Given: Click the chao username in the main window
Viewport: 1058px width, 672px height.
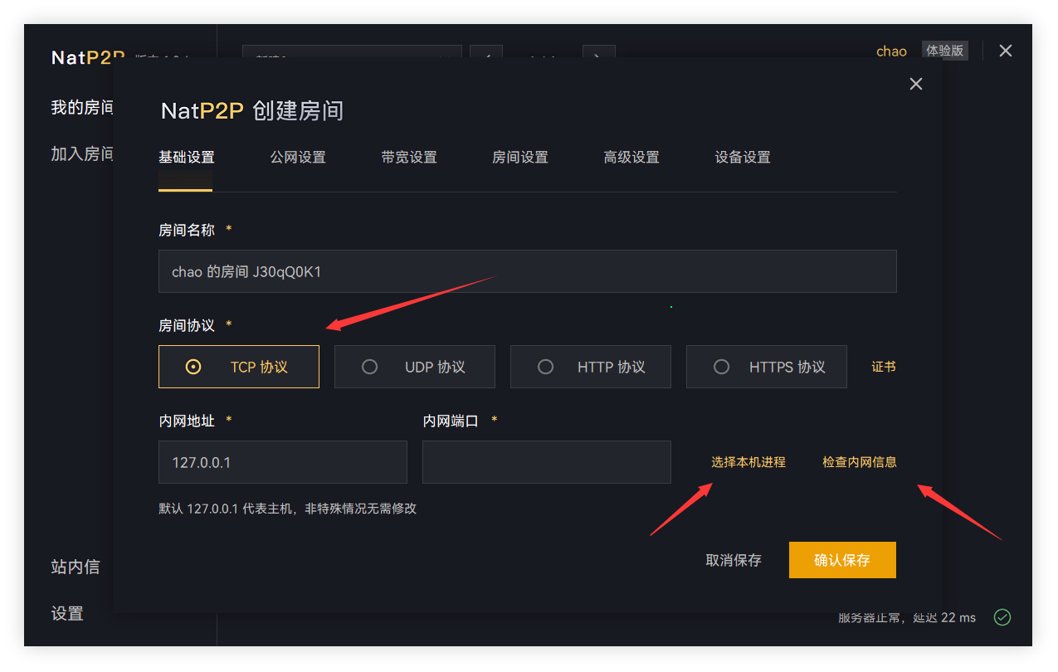Looking at the screenshot, I should [891, 51].
